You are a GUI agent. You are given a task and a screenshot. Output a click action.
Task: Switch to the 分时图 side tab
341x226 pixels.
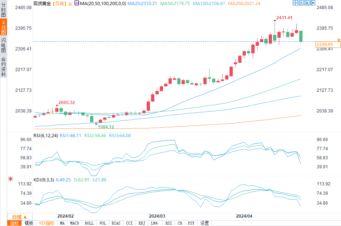coord(3,10)
